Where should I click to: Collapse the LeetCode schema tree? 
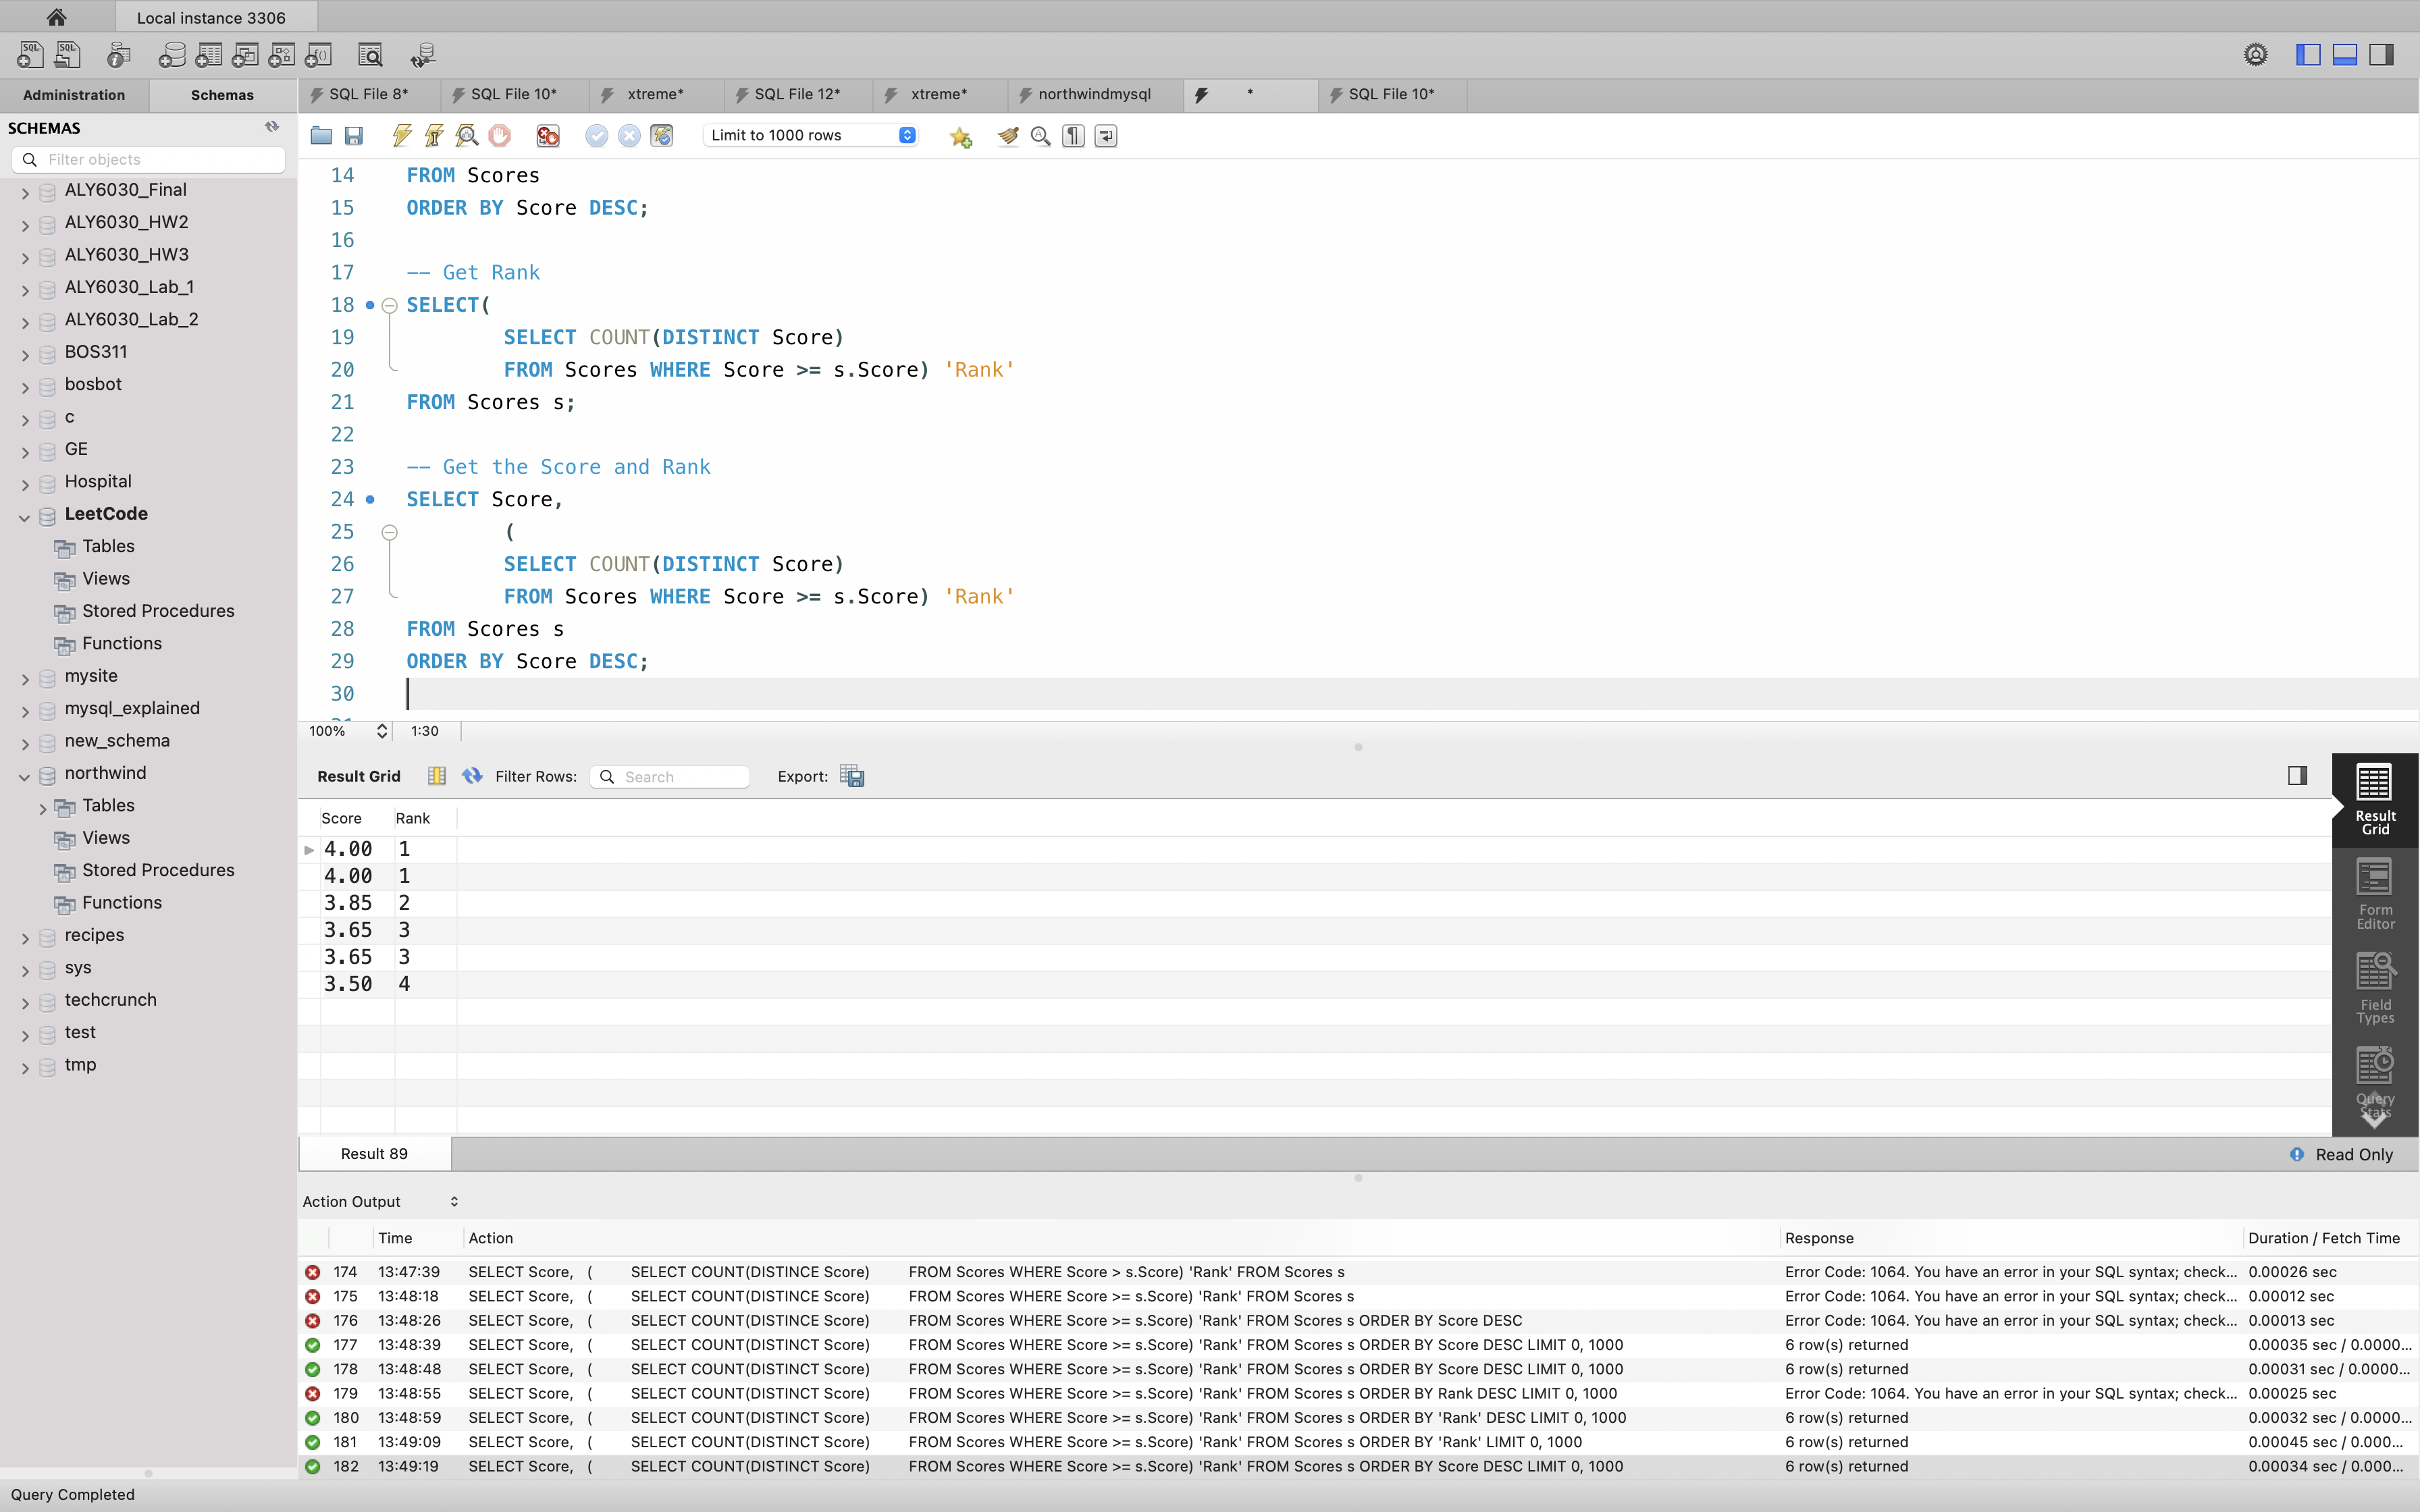coord(25,517)
